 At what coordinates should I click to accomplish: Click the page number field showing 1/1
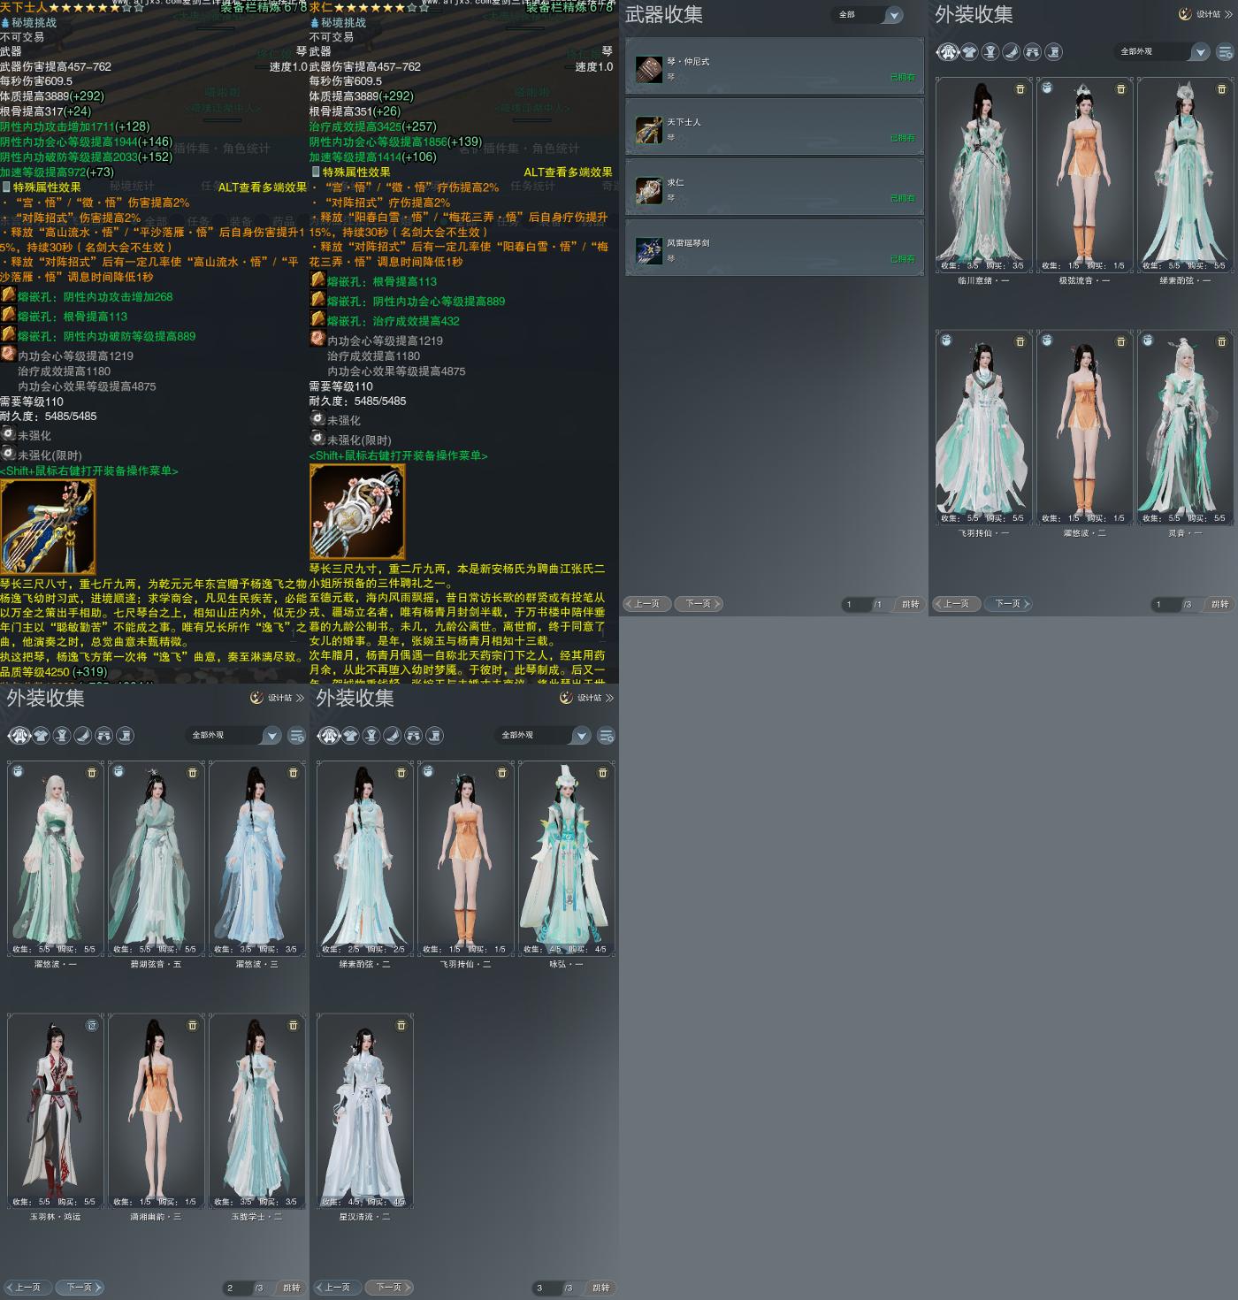click(856, 605)
